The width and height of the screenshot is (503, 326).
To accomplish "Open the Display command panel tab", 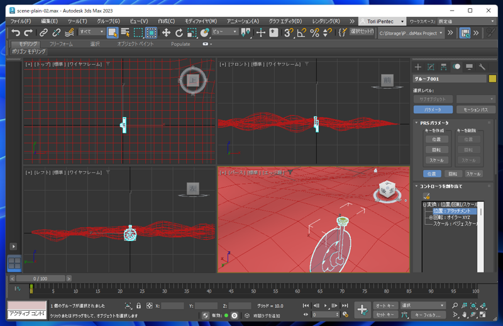I will [469, 67].
